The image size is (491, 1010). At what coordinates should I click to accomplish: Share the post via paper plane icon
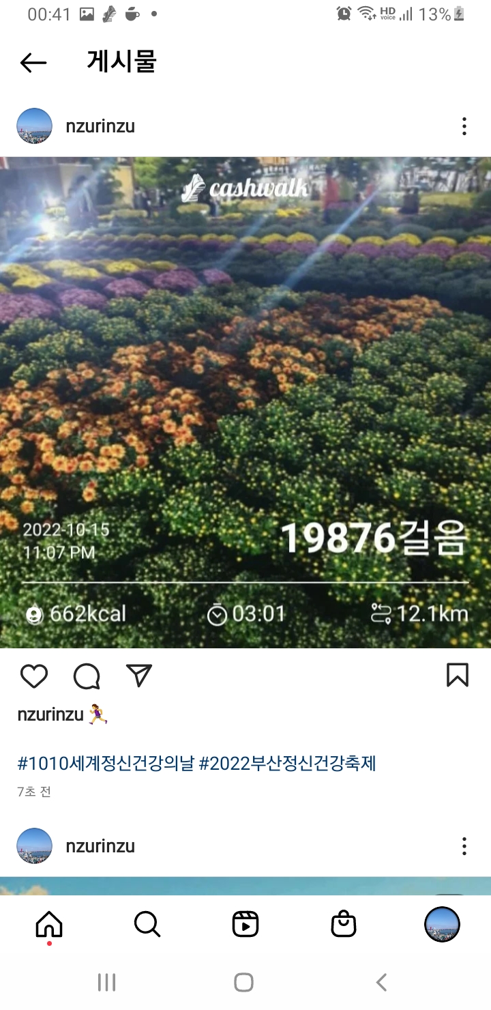pos(139,675)
